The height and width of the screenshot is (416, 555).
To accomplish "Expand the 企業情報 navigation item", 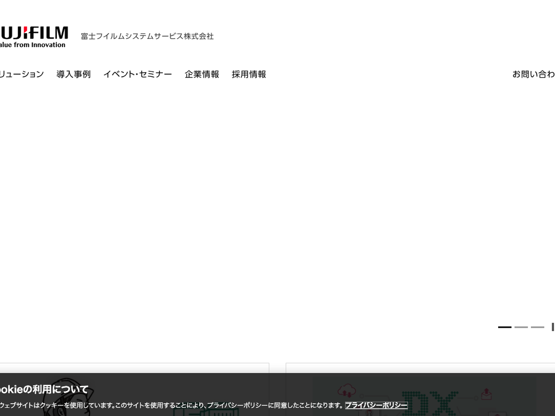I will pos(202,74).
